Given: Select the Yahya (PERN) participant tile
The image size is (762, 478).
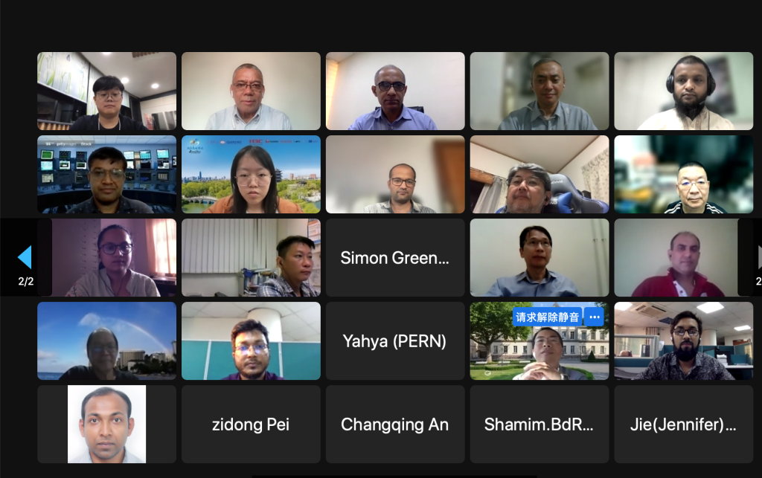Looking at the screenshot, I should point(395,341).
